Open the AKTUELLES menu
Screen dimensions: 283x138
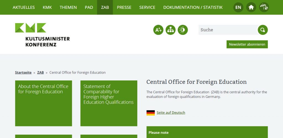point(24,7)
